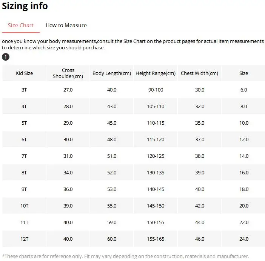This screenshot has width=265, height=261.
Task: Click the black number 1 badge
Action: point(6,57)
